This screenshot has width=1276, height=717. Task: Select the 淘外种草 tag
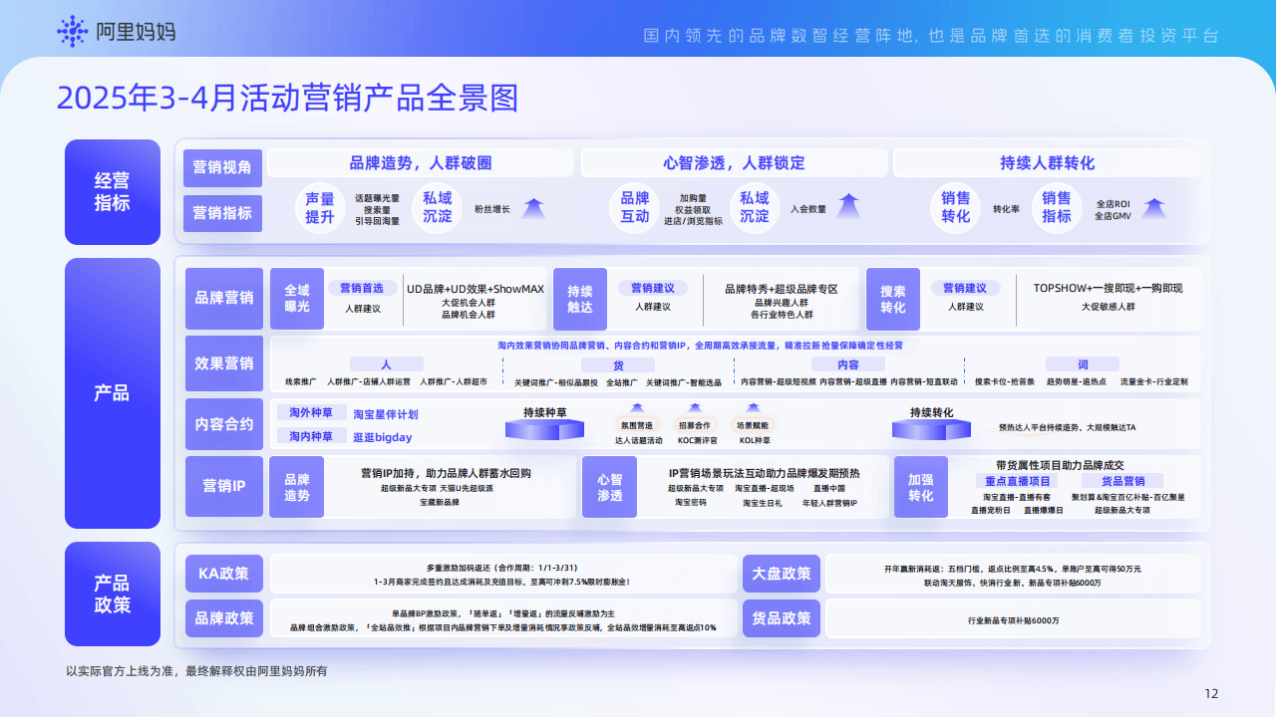click(311, 413)
